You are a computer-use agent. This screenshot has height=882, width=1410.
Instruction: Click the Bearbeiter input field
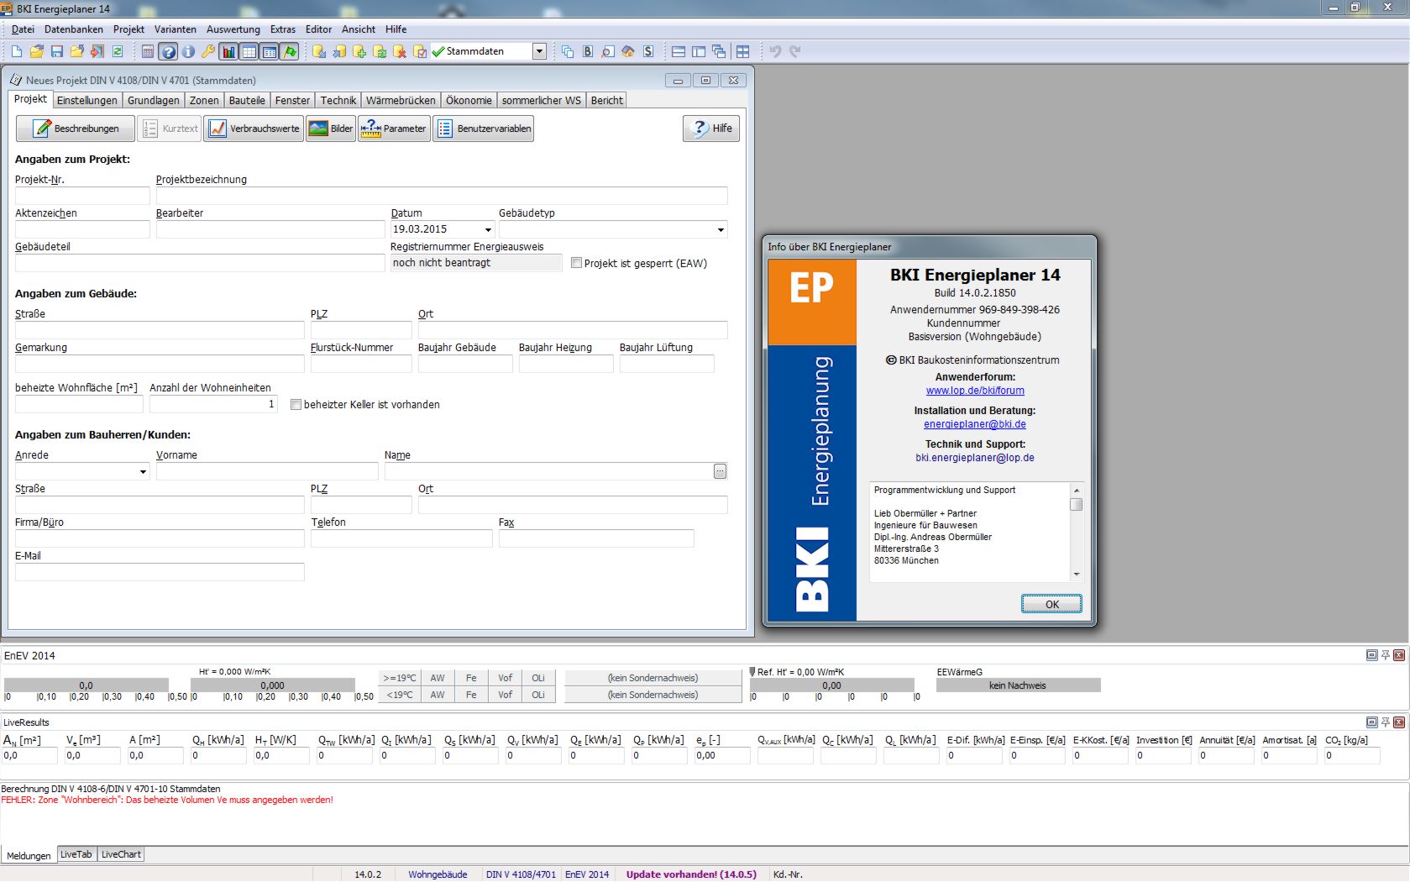pyautogui.click(x=270, y=229)
